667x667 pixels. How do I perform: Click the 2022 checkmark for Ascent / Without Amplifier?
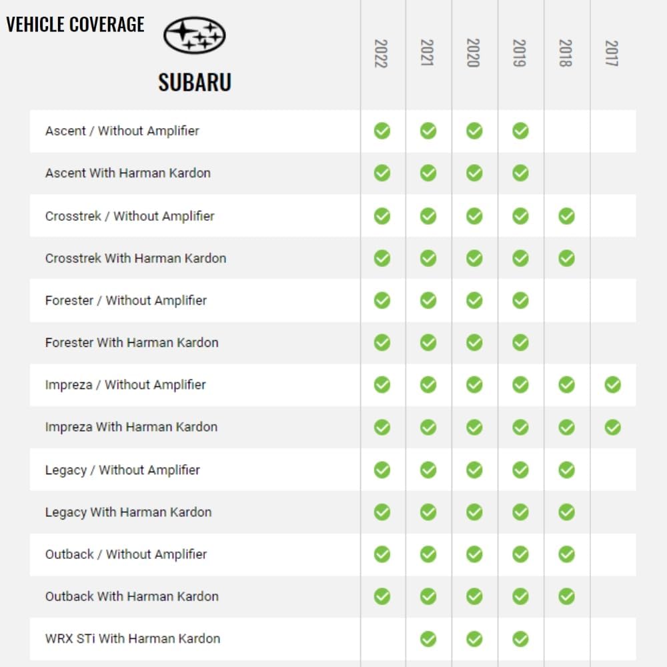[x=382, y=131]
